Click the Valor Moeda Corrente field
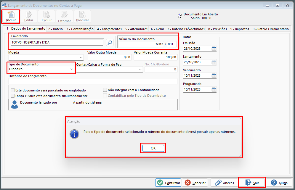The image size is (295, 190). point(155,57)
